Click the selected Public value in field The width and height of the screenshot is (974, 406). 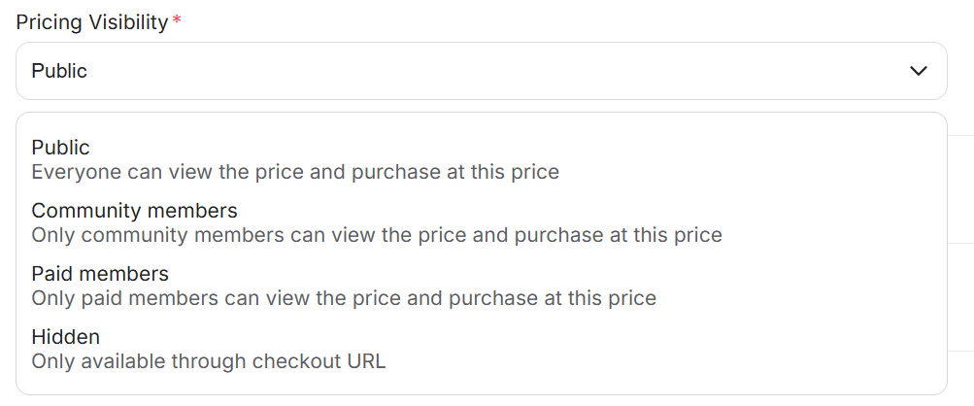pyautogui.click(x=59, y=71)
